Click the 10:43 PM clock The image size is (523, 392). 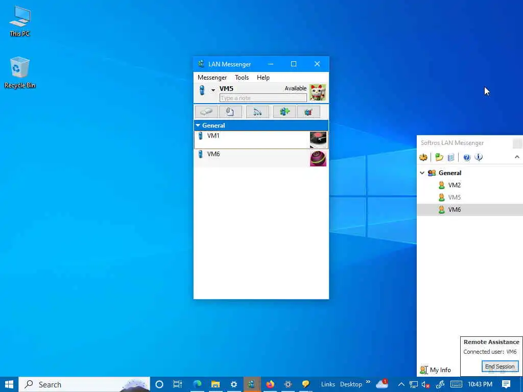pos(480,384)
